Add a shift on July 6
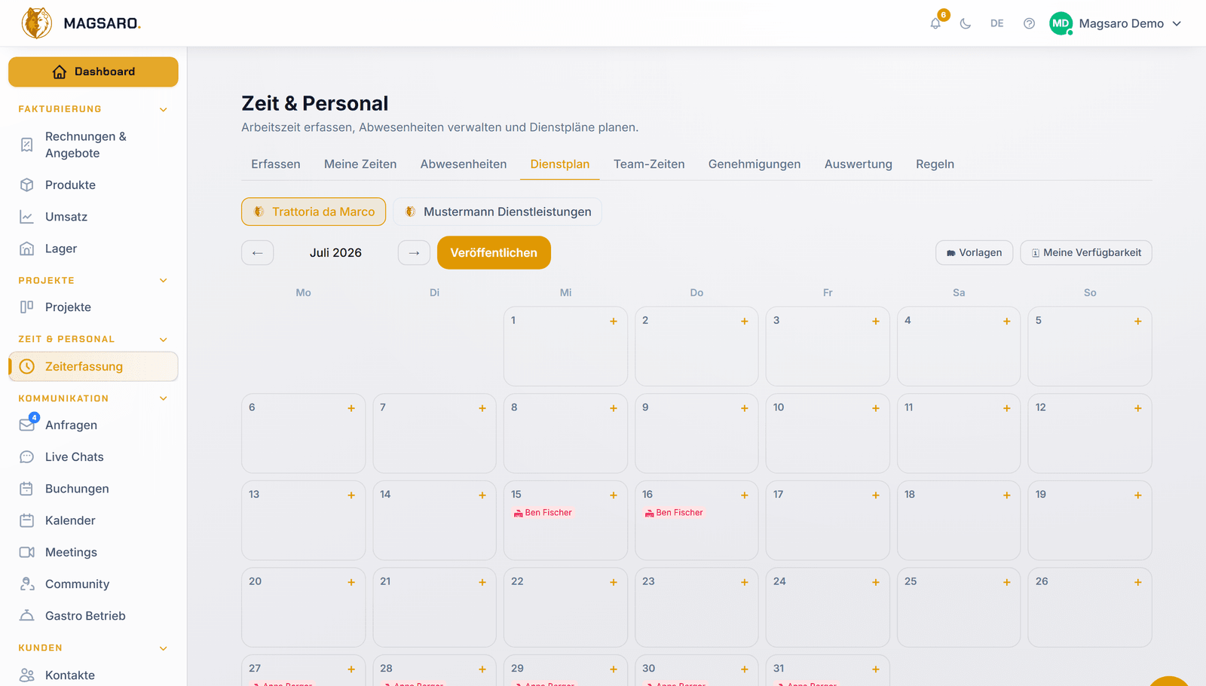Screen dimensions: 1206x686 tap(351, 408)
